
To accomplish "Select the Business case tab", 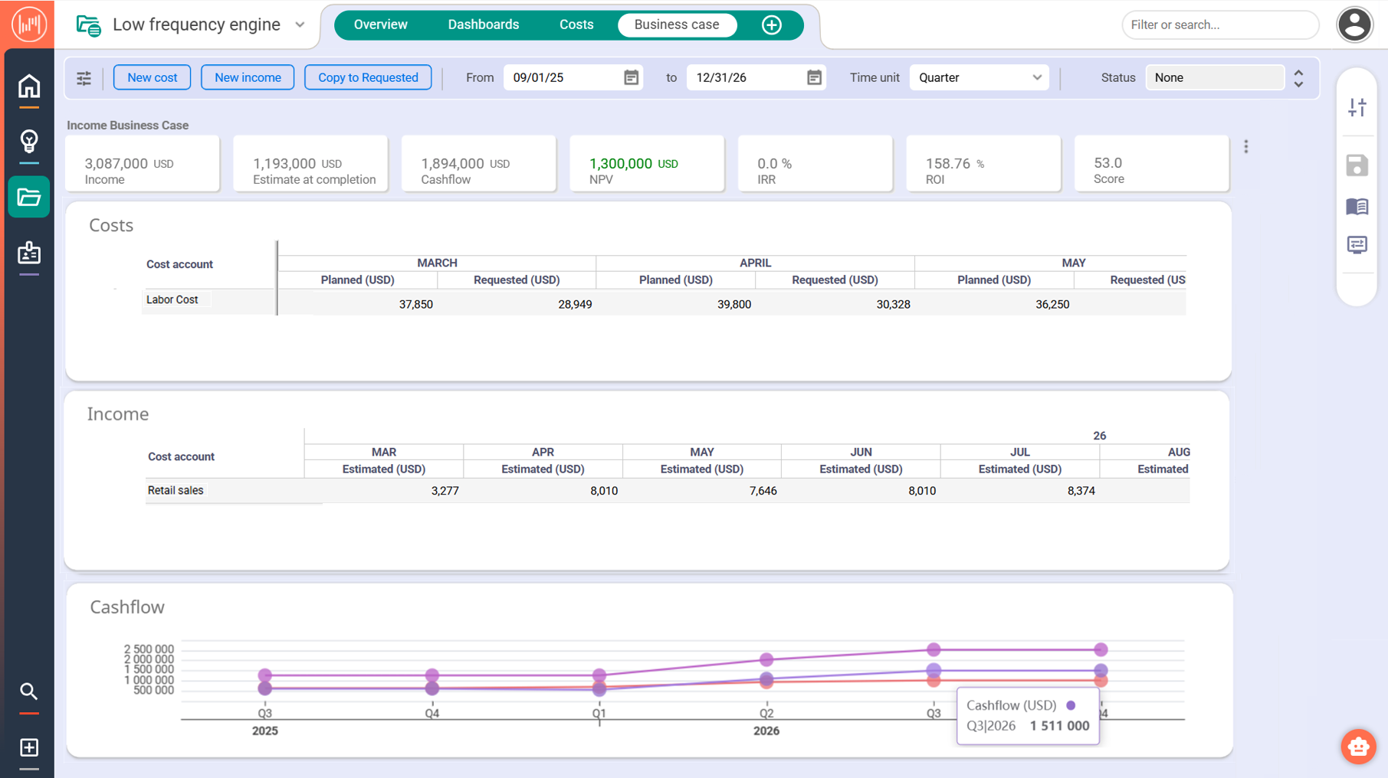I will (x=677, y=25).
